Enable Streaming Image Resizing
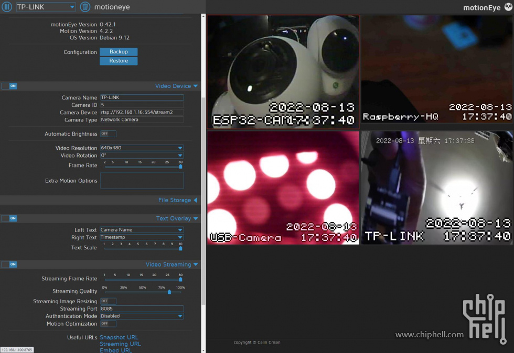514x353 pixels. (x=108, y=301)
